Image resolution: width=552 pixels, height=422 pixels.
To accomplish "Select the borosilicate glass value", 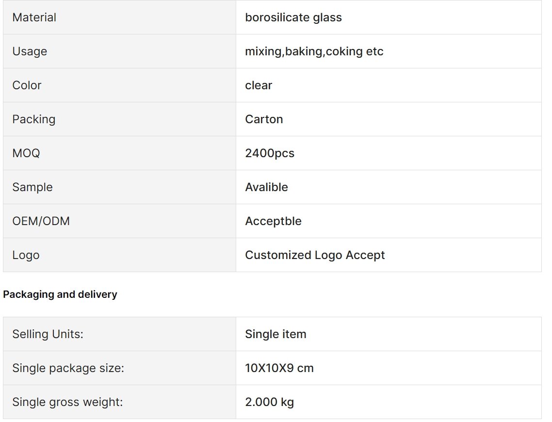I will 293,17.
